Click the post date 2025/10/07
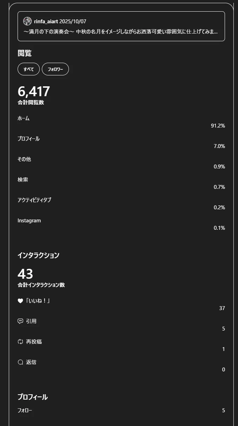The height and width of the screenshot is (426, 238). point(73,21)
